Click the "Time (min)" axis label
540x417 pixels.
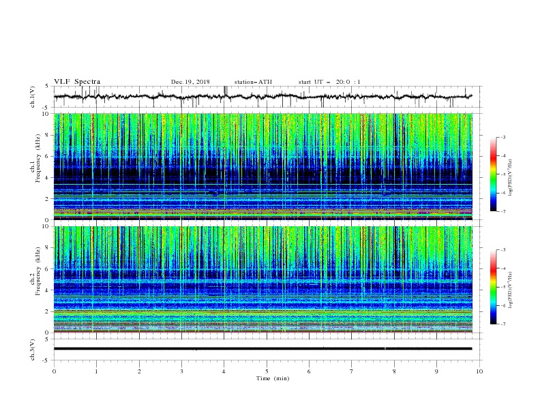click(x=273, y=378)
